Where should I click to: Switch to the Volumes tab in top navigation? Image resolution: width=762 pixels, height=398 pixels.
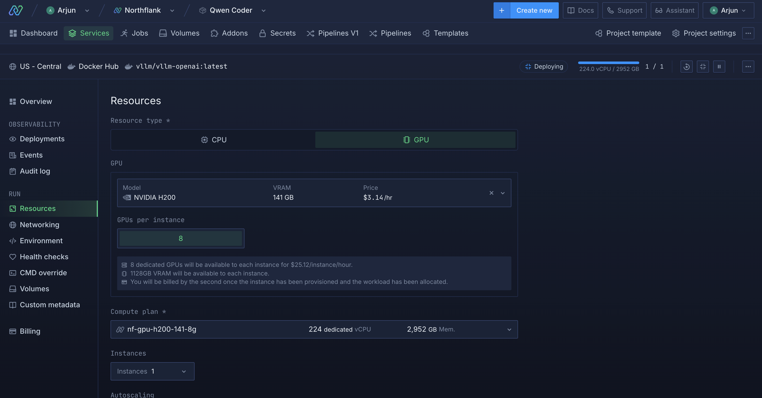[x=179, y=33]
